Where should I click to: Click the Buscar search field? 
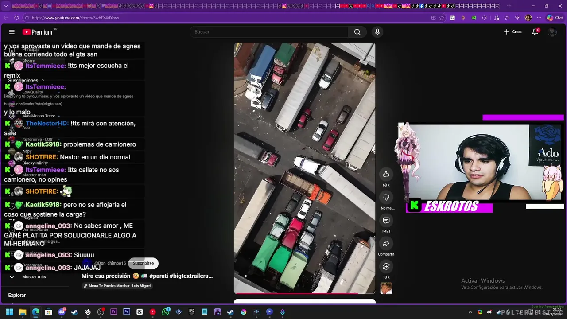(x=269, y=32)
